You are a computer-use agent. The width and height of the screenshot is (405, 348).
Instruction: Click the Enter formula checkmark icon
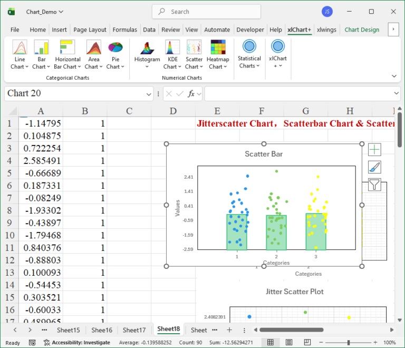coord(180,93)
